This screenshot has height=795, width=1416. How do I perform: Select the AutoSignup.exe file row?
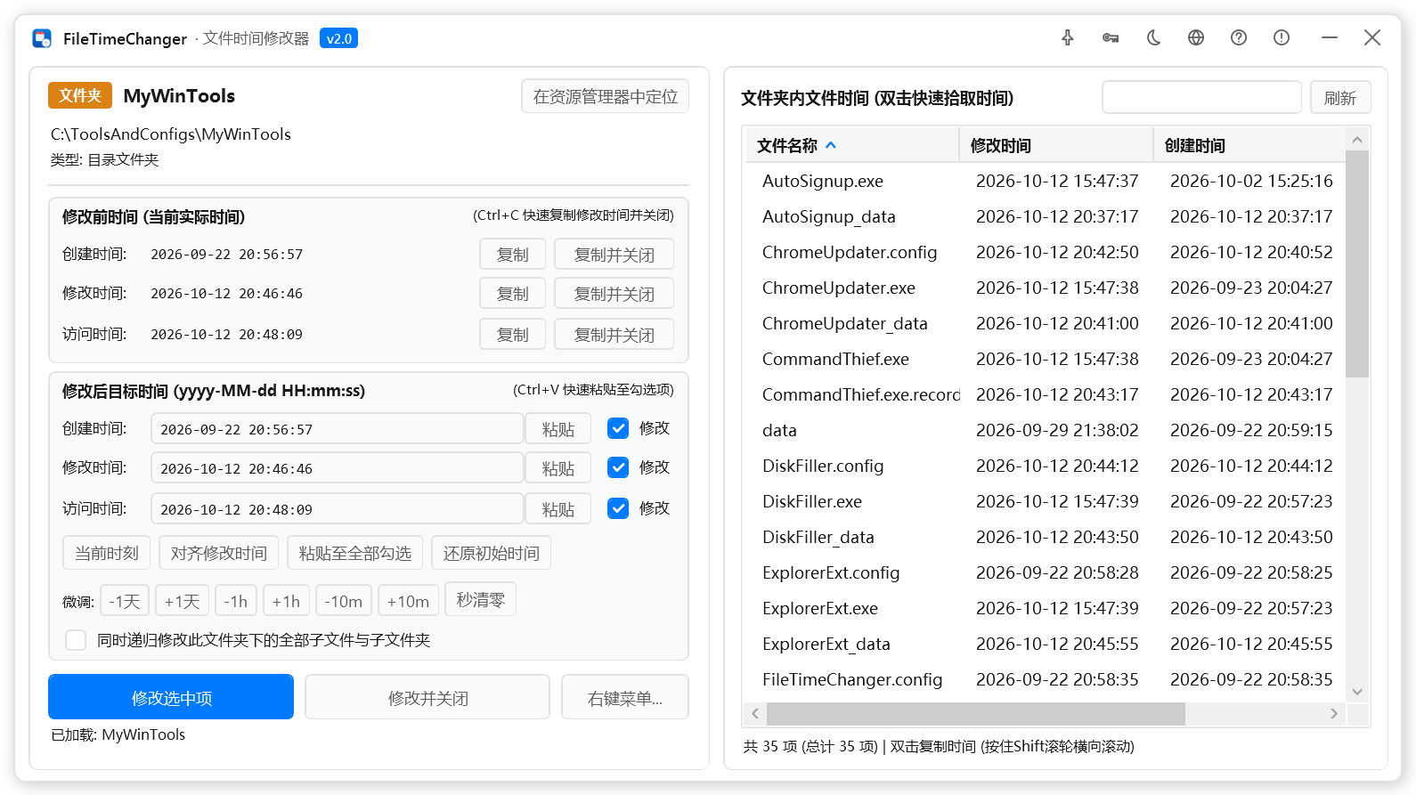(x=1046, y=181)
